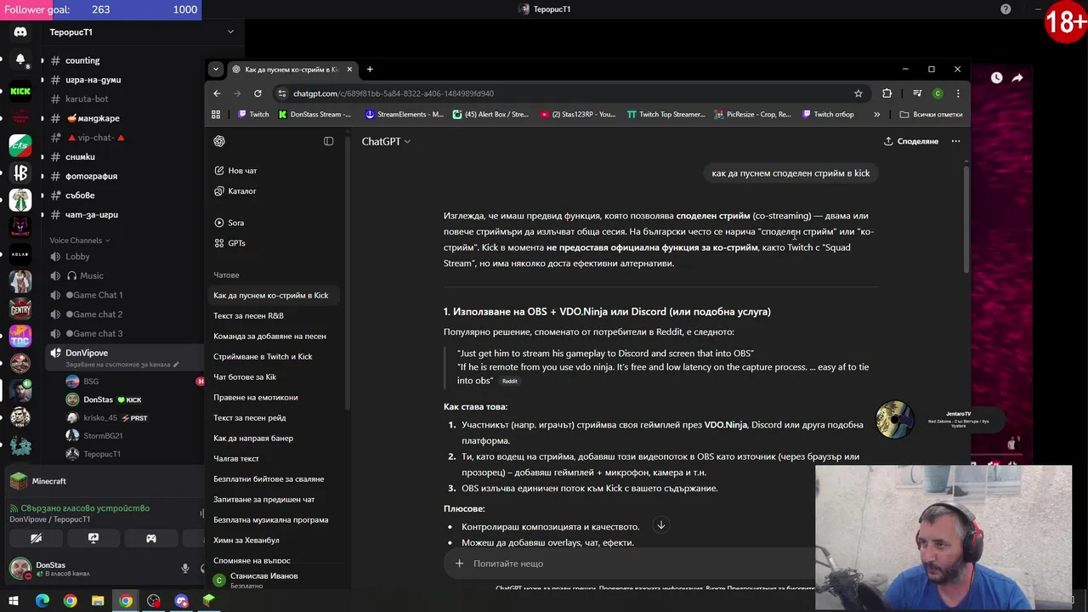The width and height of the screenshot is (1088, 612).
Task: Open File Explorer from taskbar
Action: point(98,601)
